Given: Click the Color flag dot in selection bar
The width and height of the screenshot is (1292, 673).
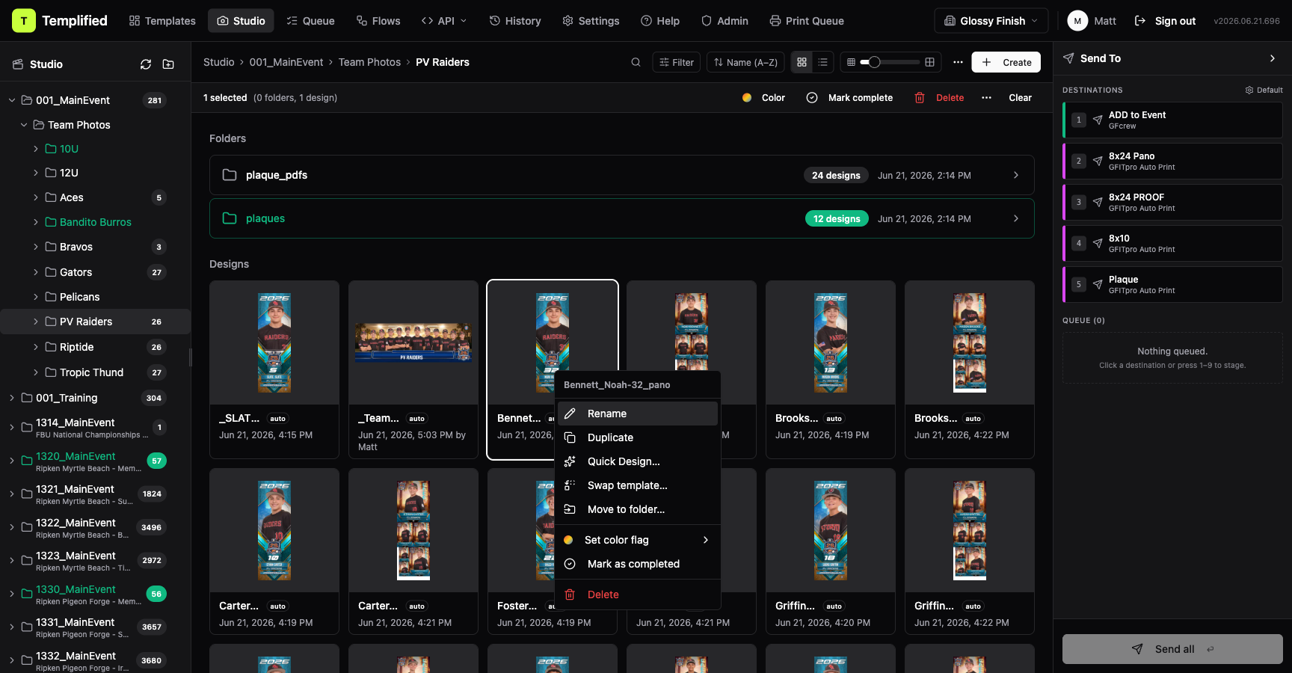Looking at the screenshot, I should tap(747, 98).
